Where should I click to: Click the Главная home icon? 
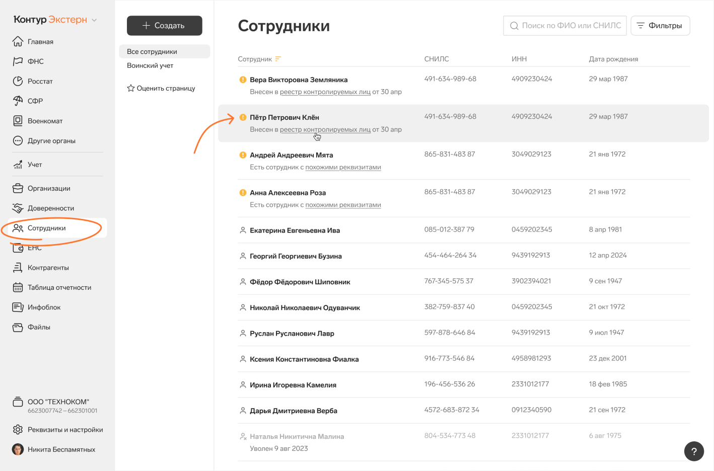click(x=18, y=41)
